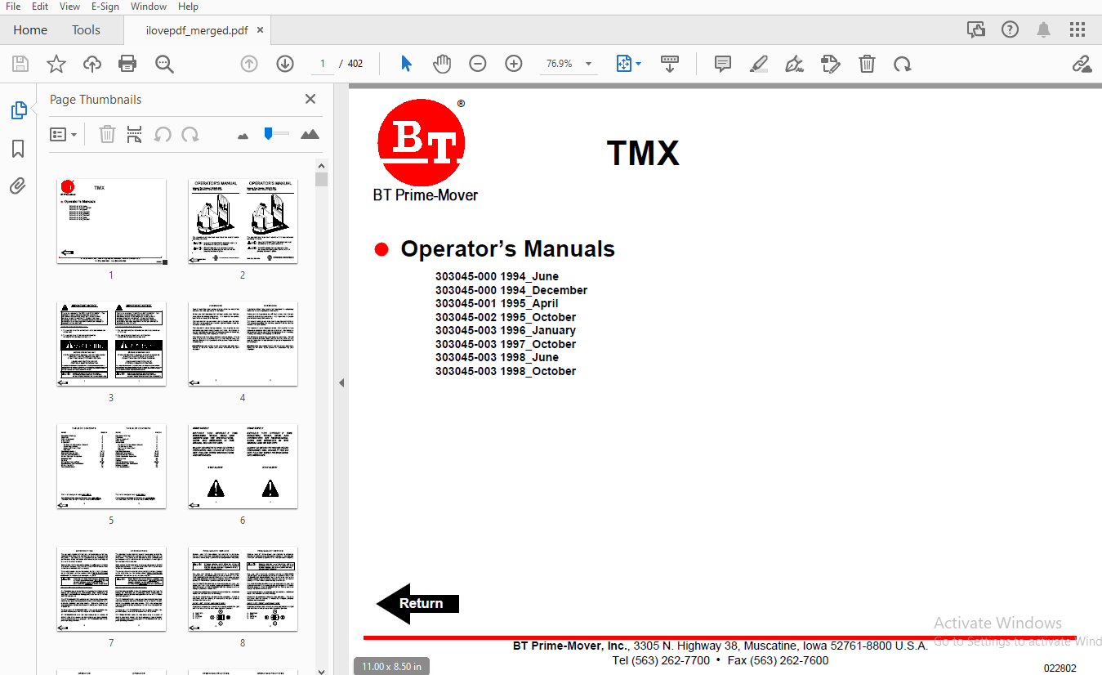Open the notifications bell
The width and height of the screenshot is (1102, 675).
(1044, 30)
